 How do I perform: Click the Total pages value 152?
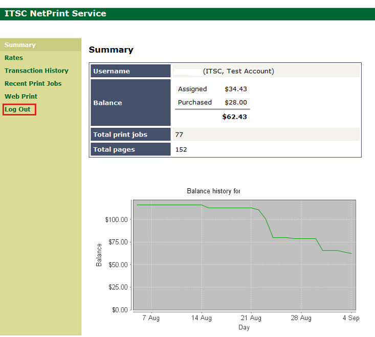(x=181, y=149)
